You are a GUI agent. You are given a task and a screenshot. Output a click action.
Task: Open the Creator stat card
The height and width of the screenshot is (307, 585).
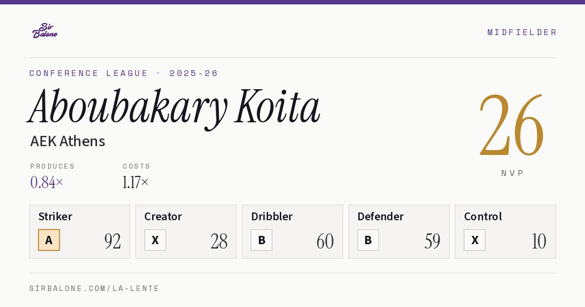[x=186, y=231]
